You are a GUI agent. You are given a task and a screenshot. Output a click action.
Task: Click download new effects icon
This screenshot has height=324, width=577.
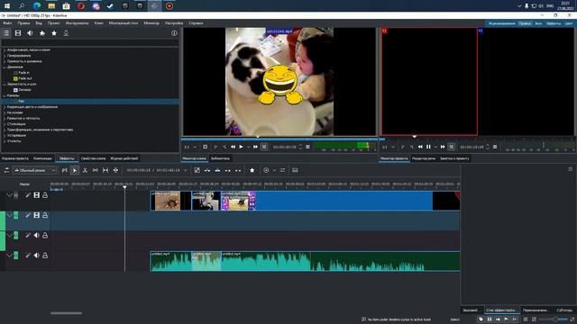click(66, 33)
